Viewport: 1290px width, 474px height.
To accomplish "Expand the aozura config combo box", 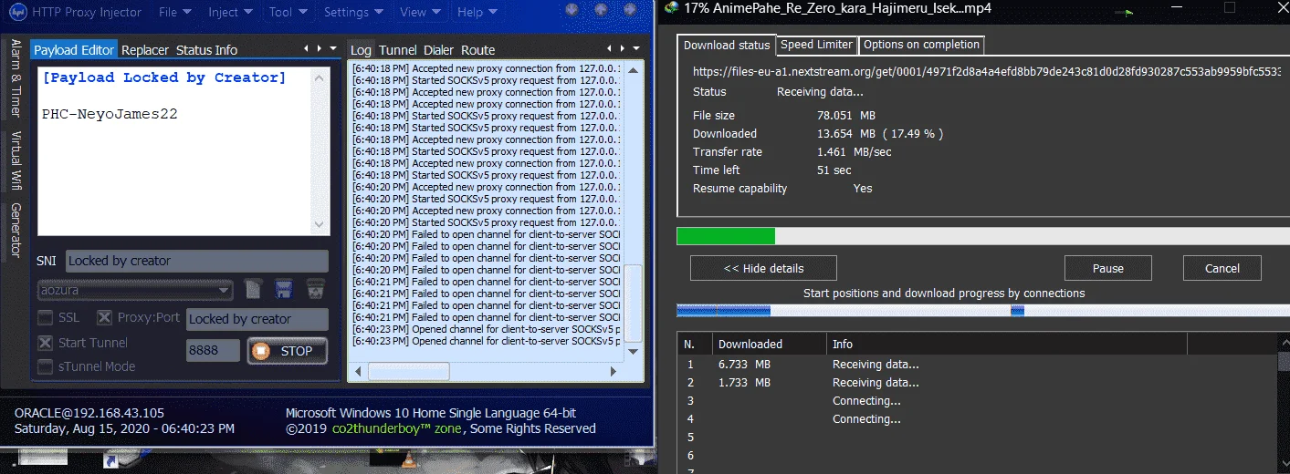I will click(x=135, y=291).
